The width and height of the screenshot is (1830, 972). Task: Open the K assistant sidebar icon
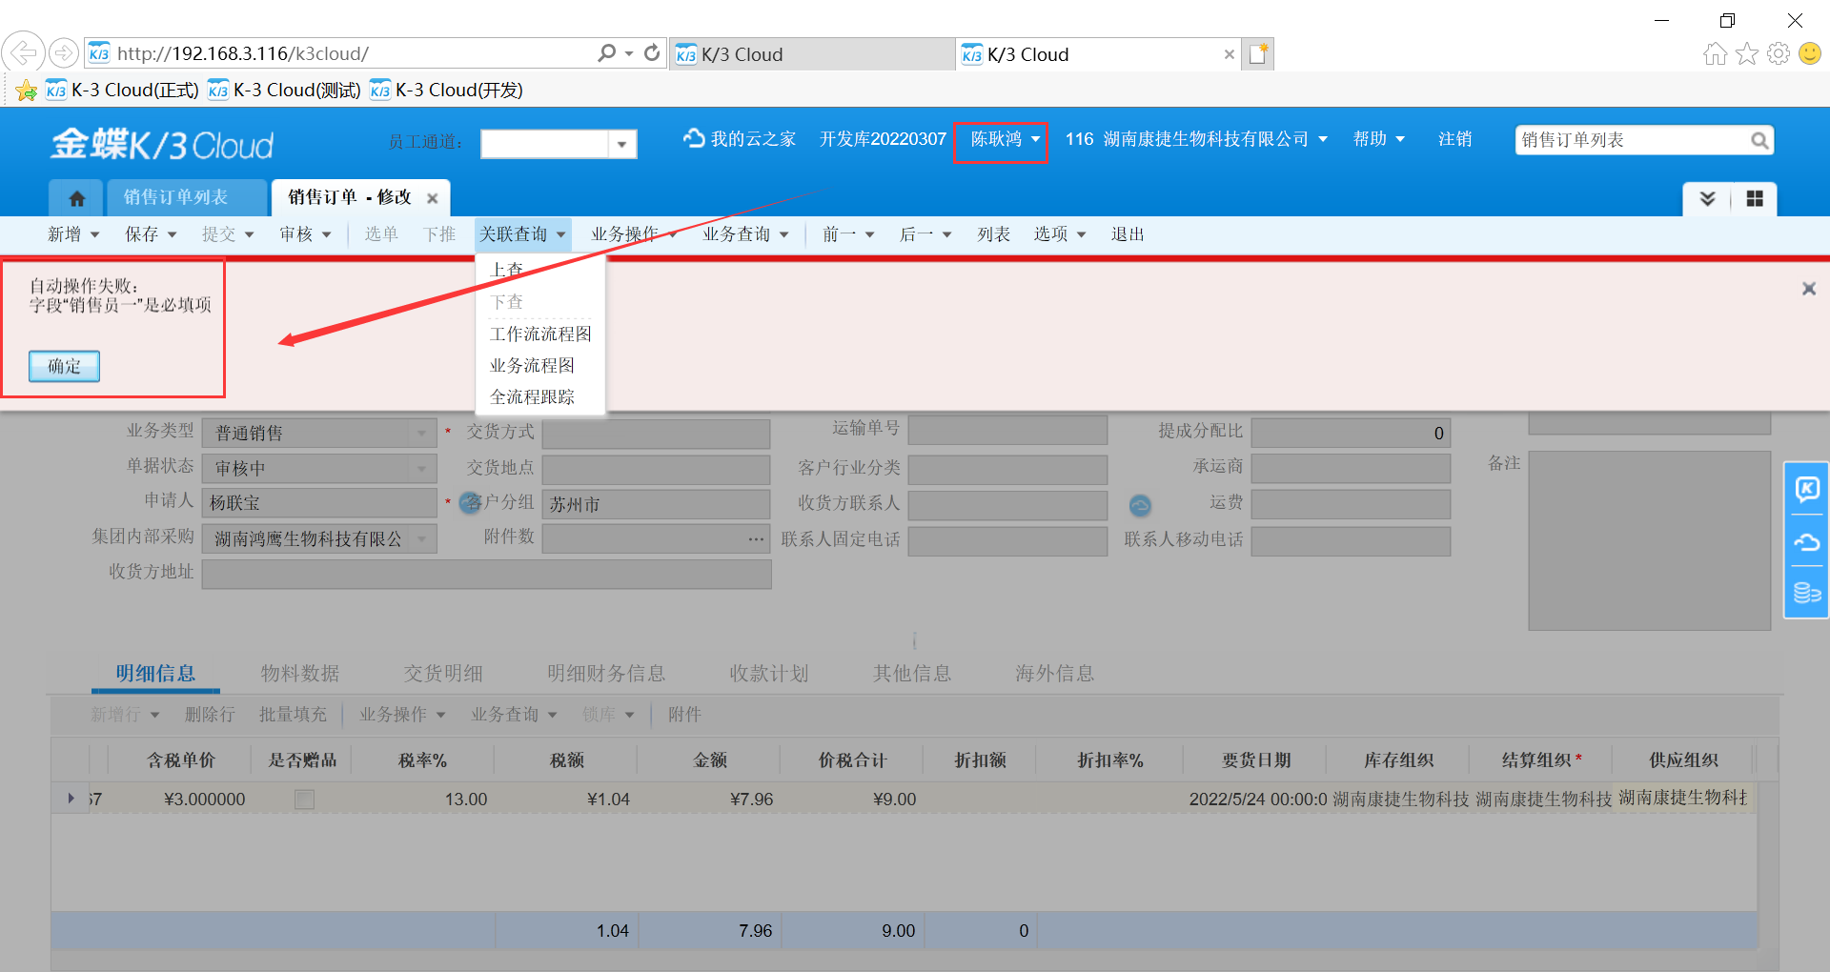(x=1807, y=489)
